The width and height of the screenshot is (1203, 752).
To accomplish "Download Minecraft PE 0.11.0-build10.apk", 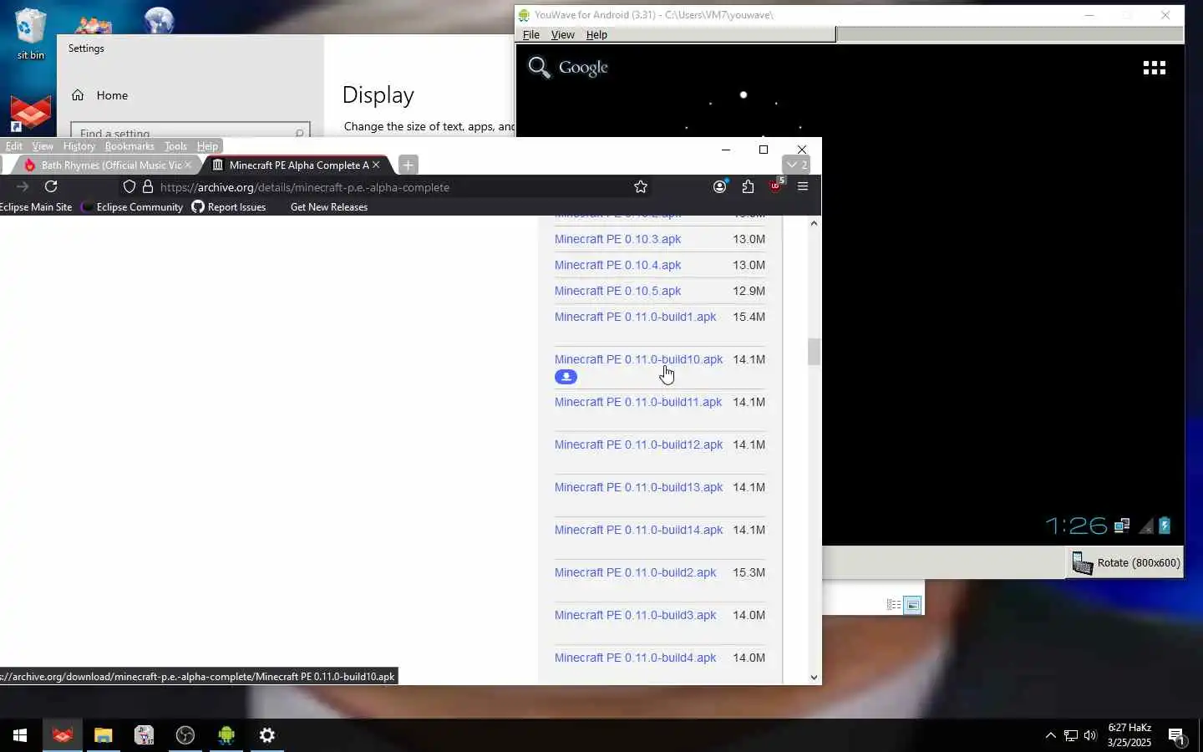I will click(638, 359).
